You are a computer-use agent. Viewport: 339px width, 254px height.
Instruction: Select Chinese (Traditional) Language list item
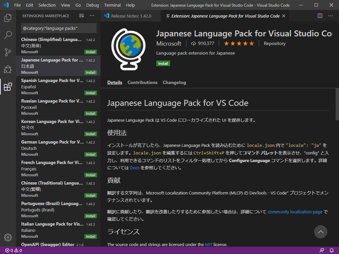pyautogui.click(x=58, y=189)
